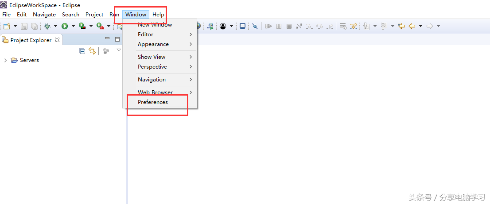
Task: Open the Coverage dropdown arrow
Action: coord(91,26)
